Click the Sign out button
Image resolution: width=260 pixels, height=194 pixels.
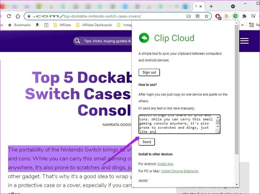149,73
